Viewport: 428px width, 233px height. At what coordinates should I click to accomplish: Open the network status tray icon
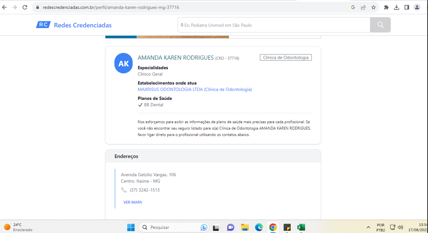click(x=393, y=227)
